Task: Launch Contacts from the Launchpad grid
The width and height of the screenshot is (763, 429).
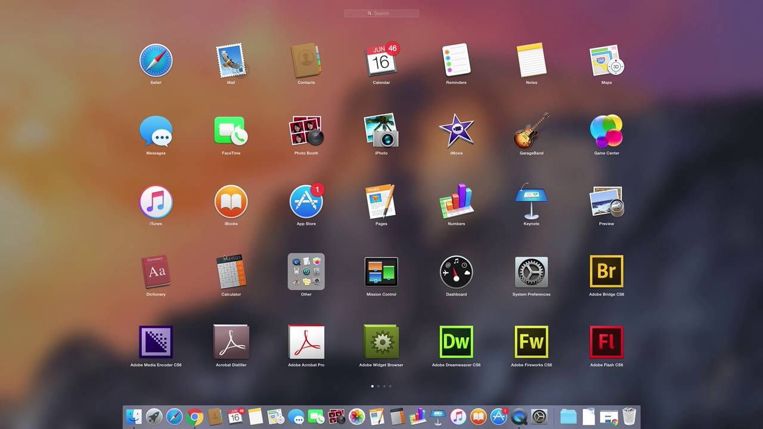Action: 306,61
